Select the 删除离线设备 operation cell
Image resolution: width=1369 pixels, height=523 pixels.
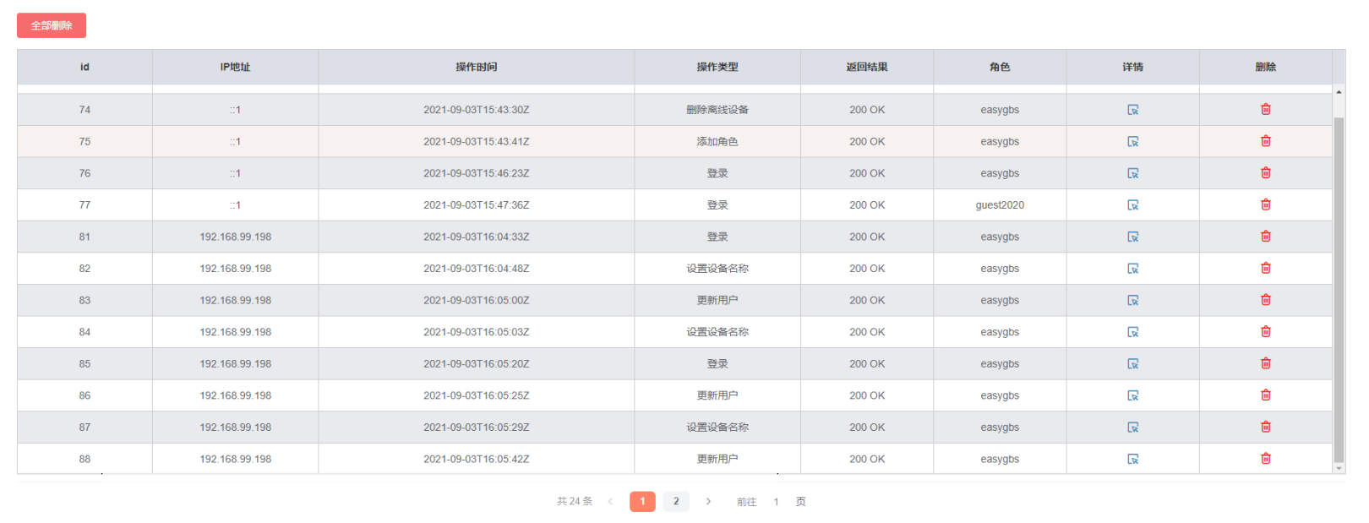pos(717,110)
